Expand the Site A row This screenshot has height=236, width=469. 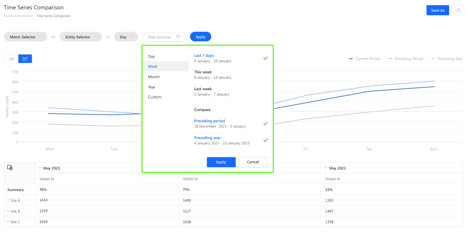coord(8,200)
